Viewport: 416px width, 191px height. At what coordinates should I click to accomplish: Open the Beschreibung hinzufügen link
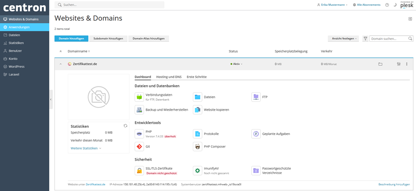click(394, 184)
